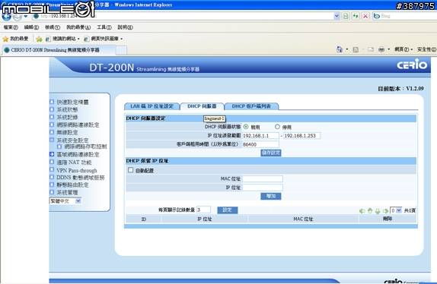Click the 儲存設定 save button

pos(271,153)
